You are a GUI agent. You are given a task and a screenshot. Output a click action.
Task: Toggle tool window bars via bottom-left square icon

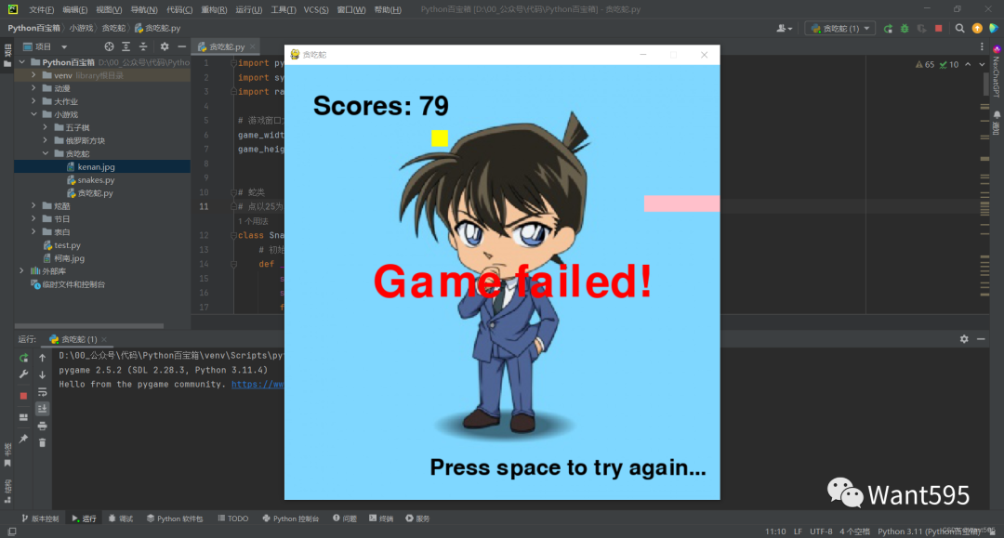point(11,531)
